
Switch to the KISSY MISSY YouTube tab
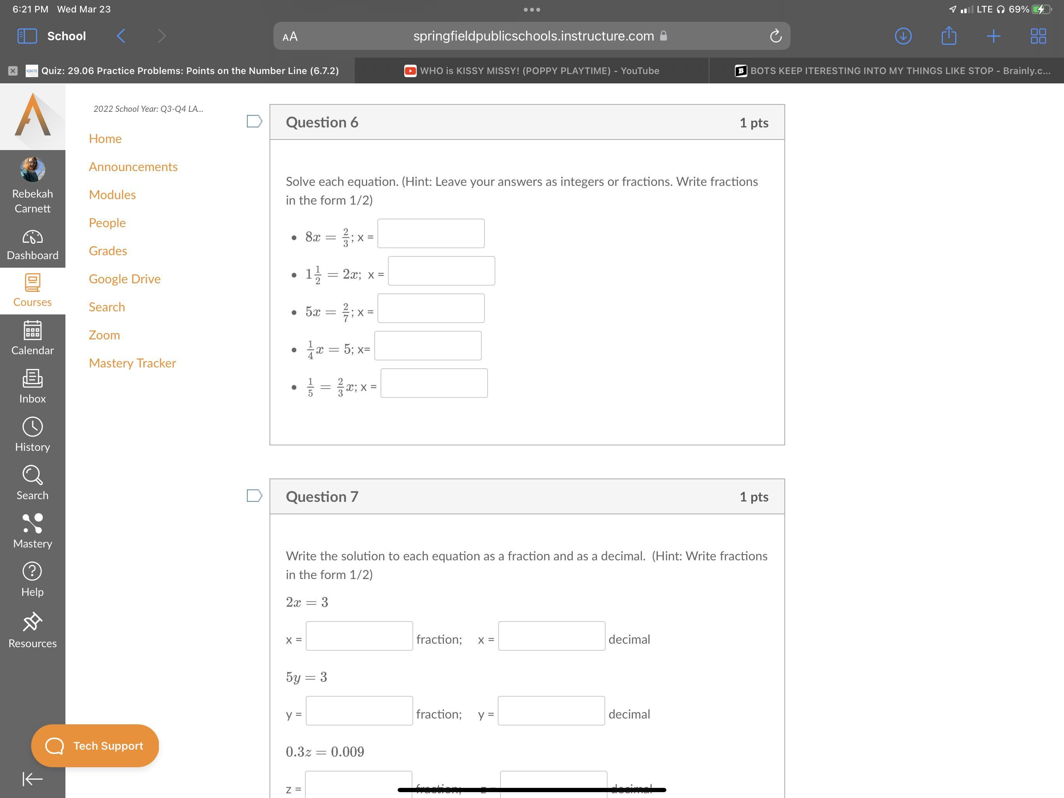pos(532,71)
